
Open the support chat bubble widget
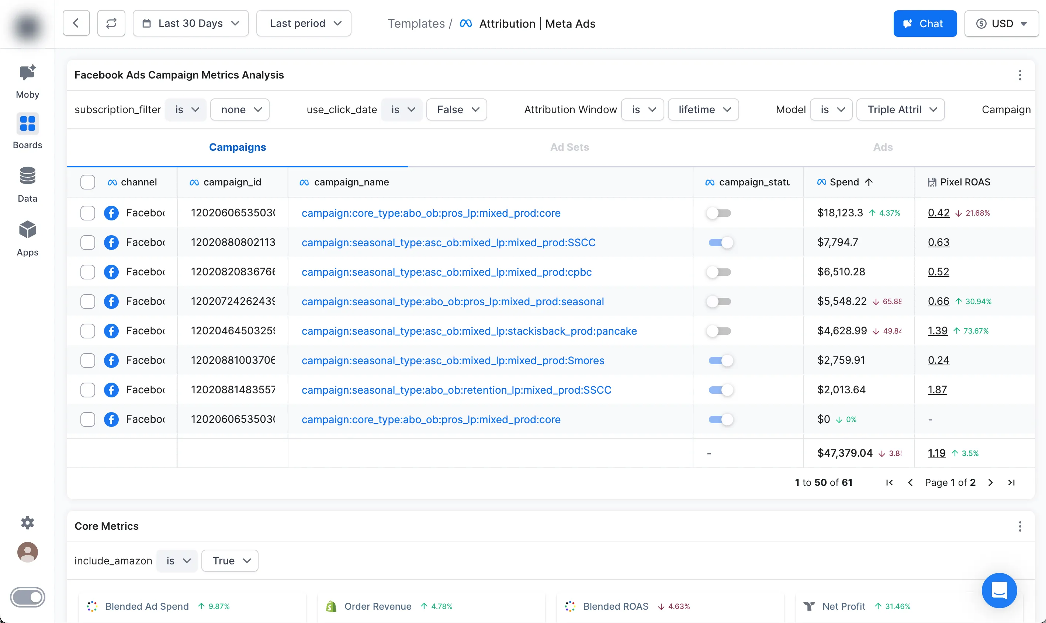point(999,590)
